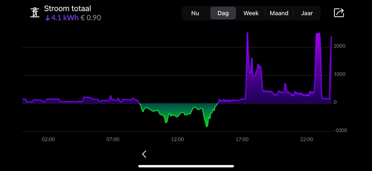Tap the 02:00 time axis label
372x171 pixels.
tap(48, 139)
